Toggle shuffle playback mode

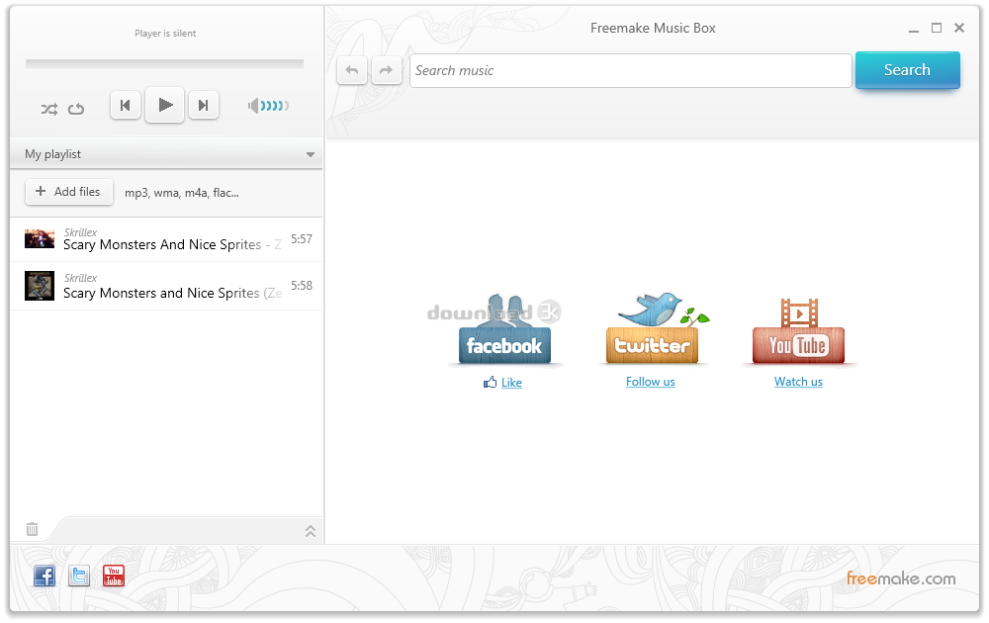(49, 109)
